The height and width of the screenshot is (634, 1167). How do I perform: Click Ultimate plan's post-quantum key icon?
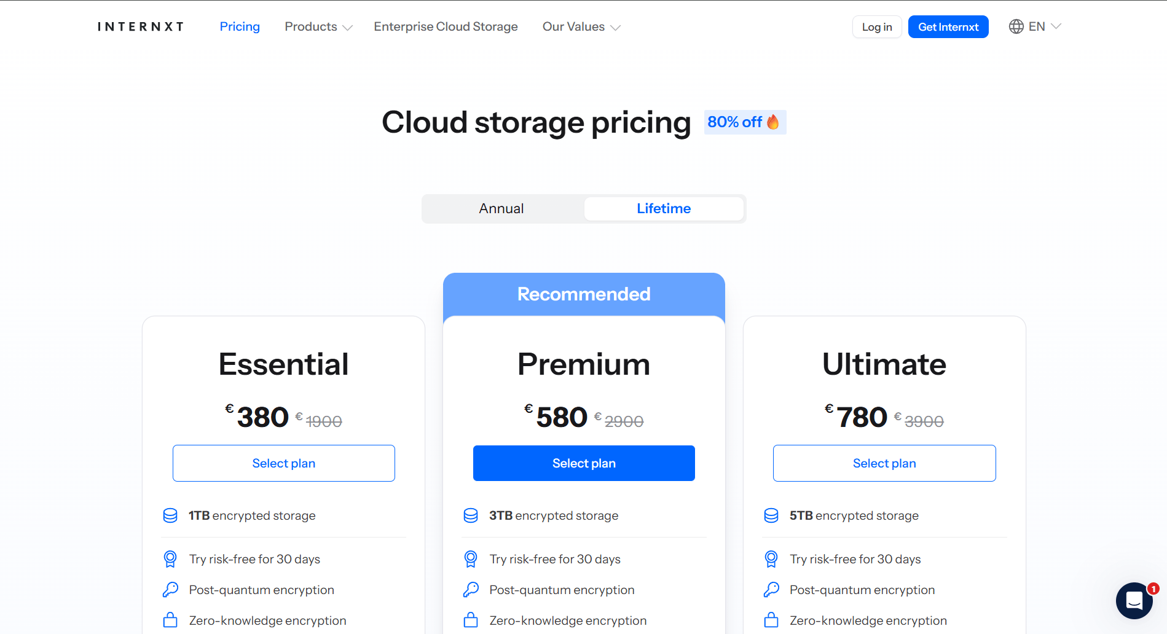771,590
